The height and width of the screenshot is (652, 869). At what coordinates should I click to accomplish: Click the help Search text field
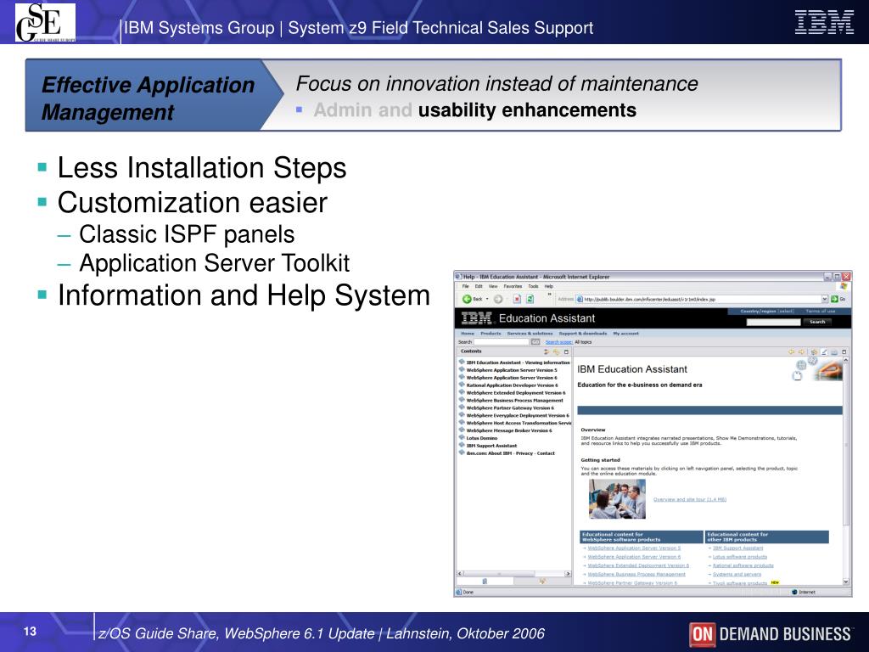click(x=502, y=342)
